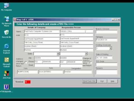Tick responsible person Change of Address checkbox

pyautogui.click(x=91, y=63)
